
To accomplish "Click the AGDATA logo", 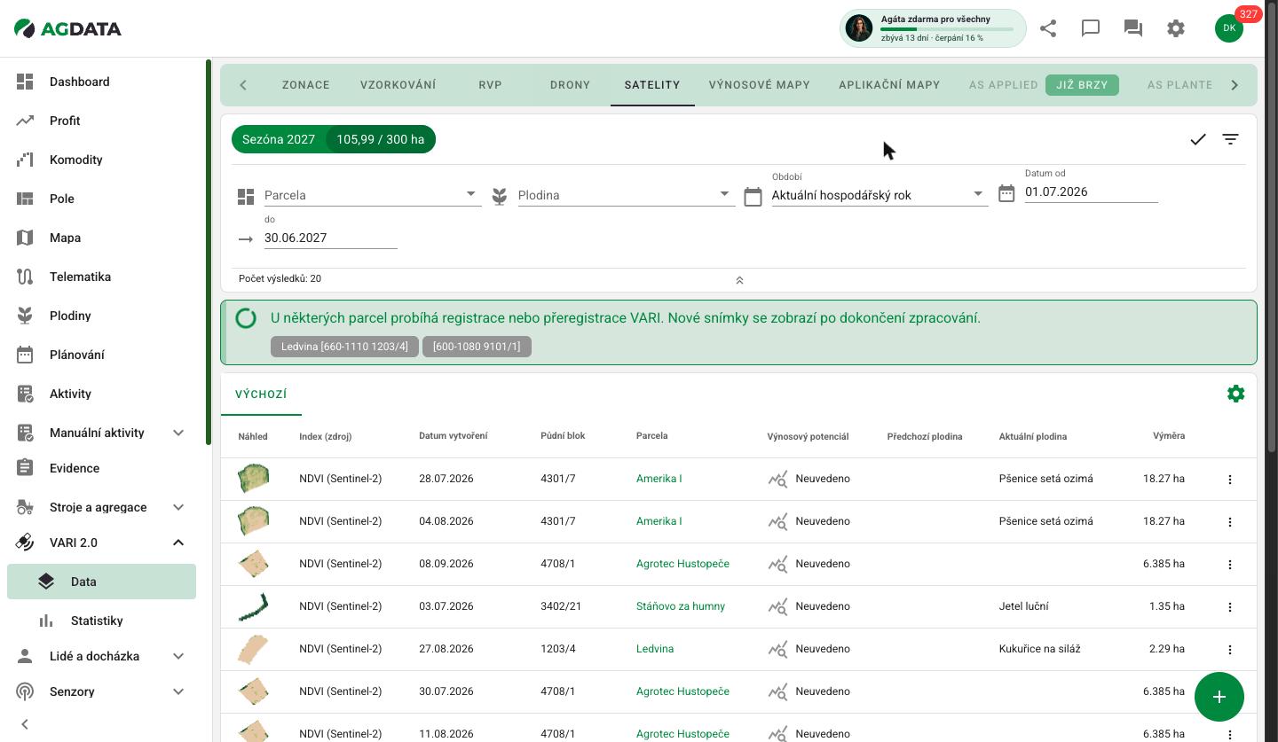I will click(68, 28).
